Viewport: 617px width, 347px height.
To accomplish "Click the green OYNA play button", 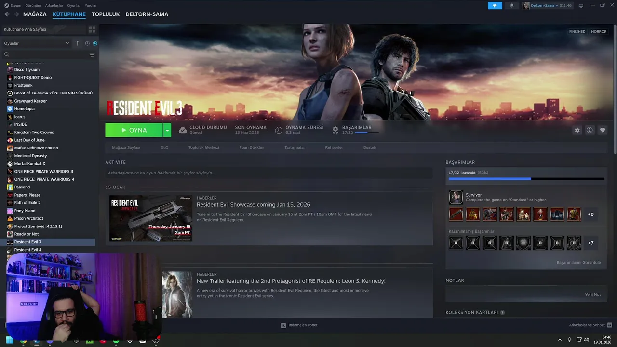I will [134, 130].
